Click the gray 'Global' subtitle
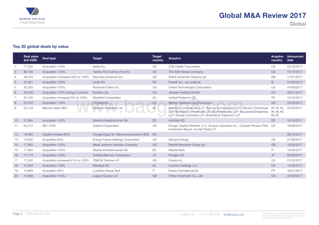Screen dimensions: 319x225 click(x=298, y=24)
